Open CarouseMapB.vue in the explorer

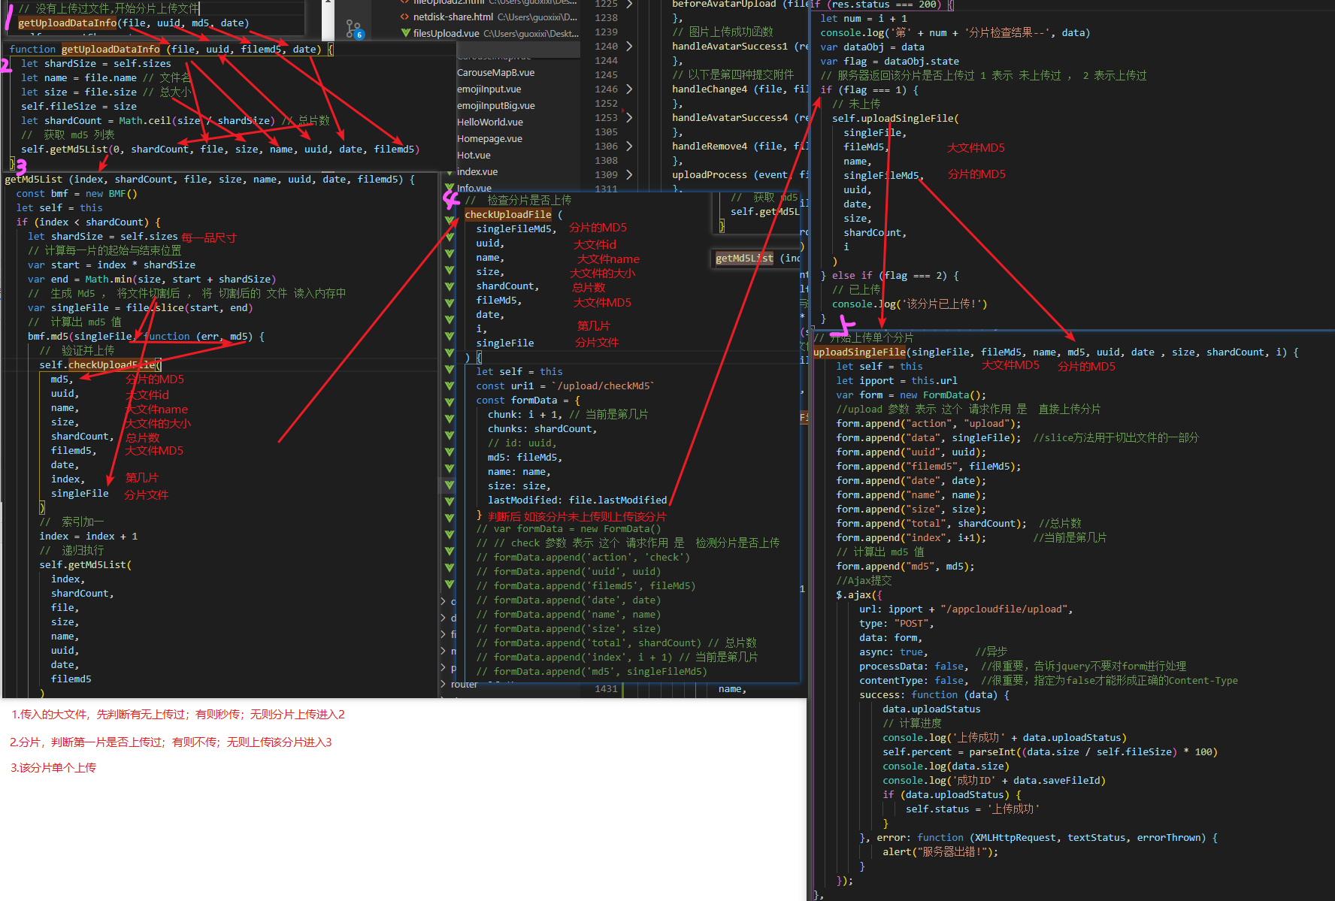495,73
